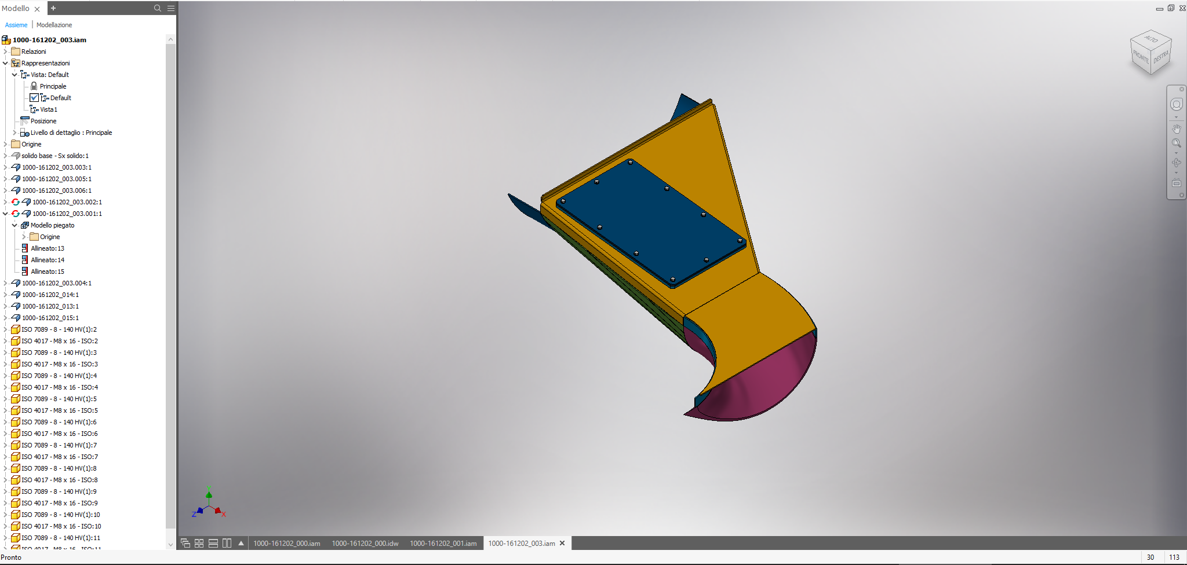
Task: Click the Pan hand tool in navigation bar
Action: coord(1176,129)
